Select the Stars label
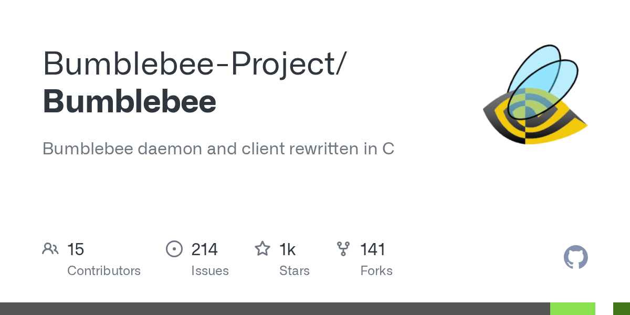Viewport: 630px width, 315px height. [x=295, y=271]
